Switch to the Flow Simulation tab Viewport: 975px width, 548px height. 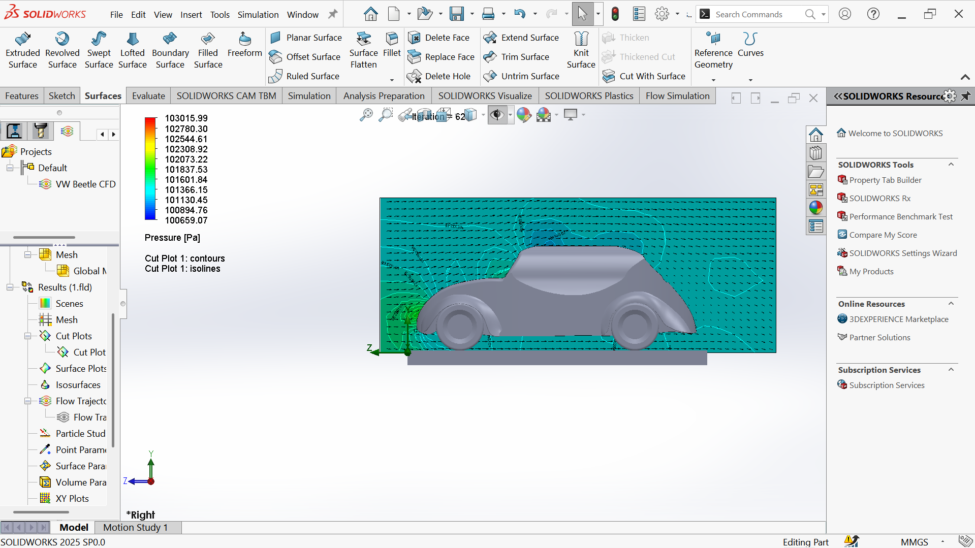(x=678, y=96)
